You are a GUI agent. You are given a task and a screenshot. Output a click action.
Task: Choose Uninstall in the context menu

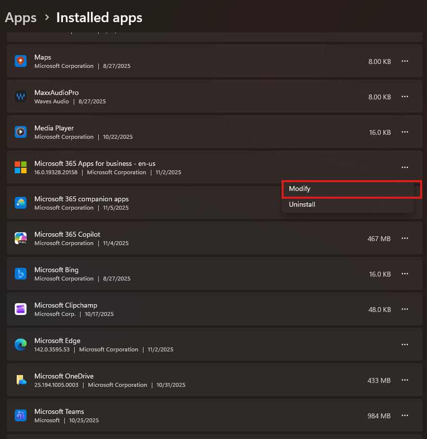point(348,204)
